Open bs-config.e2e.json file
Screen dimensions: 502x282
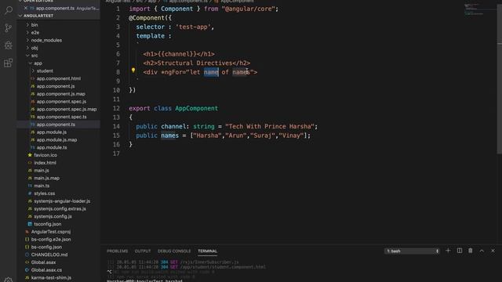[x=51, y=240]
